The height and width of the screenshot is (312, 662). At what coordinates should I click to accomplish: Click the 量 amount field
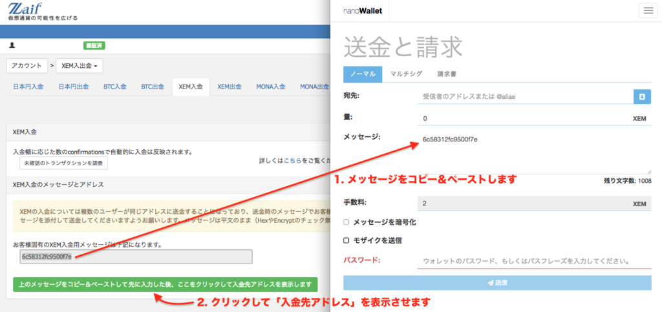[535, 118]
